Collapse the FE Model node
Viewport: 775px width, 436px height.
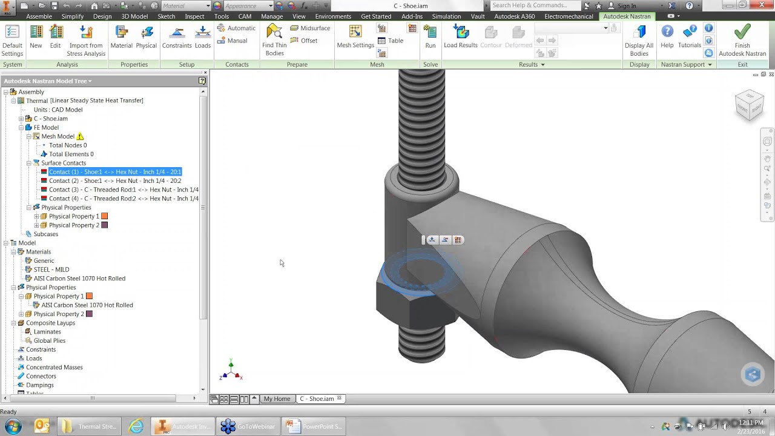click(x=21, y=128)
